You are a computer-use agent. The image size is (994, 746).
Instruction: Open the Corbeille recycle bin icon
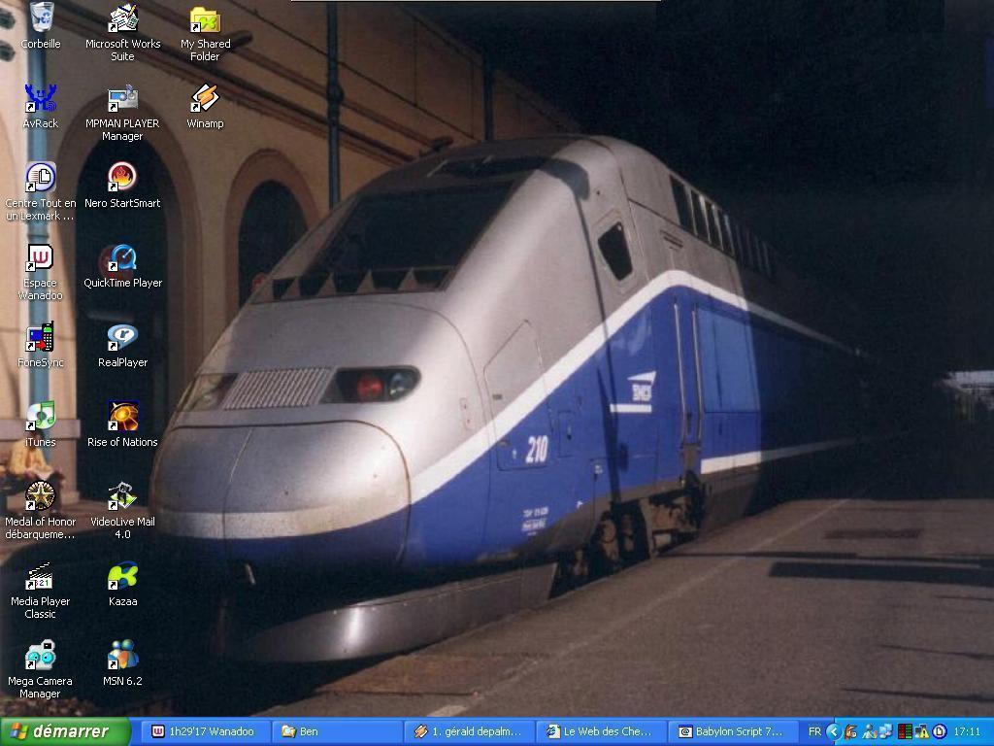pos(41,18)
